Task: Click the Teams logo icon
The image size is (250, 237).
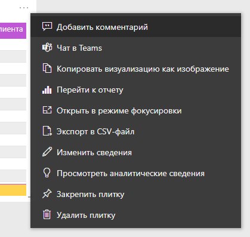Action: point(47,48)
